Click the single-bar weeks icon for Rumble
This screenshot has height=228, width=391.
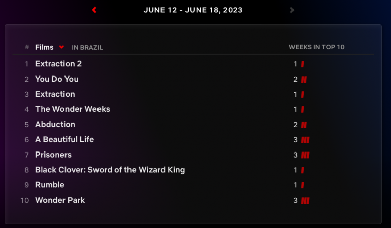[302, 185]
